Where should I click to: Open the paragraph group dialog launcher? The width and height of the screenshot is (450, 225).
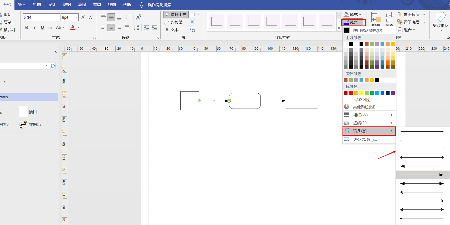tap(158, 38)
